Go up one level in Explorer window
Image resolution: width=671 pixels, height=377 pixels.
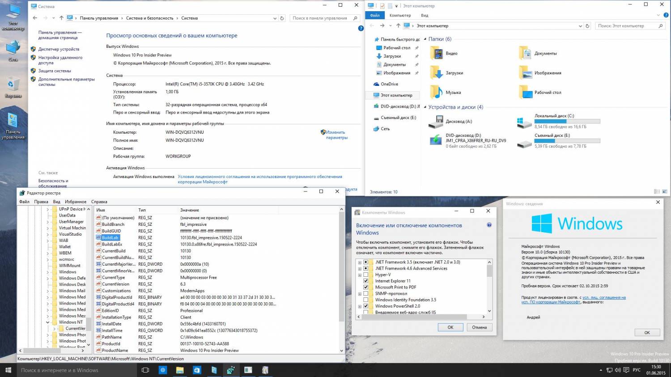coord(398,26)
